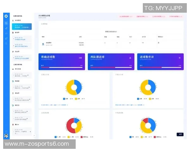Toggle the 小球 legend under the left top donut
190x152 pixels.
[x=77, y=99]
